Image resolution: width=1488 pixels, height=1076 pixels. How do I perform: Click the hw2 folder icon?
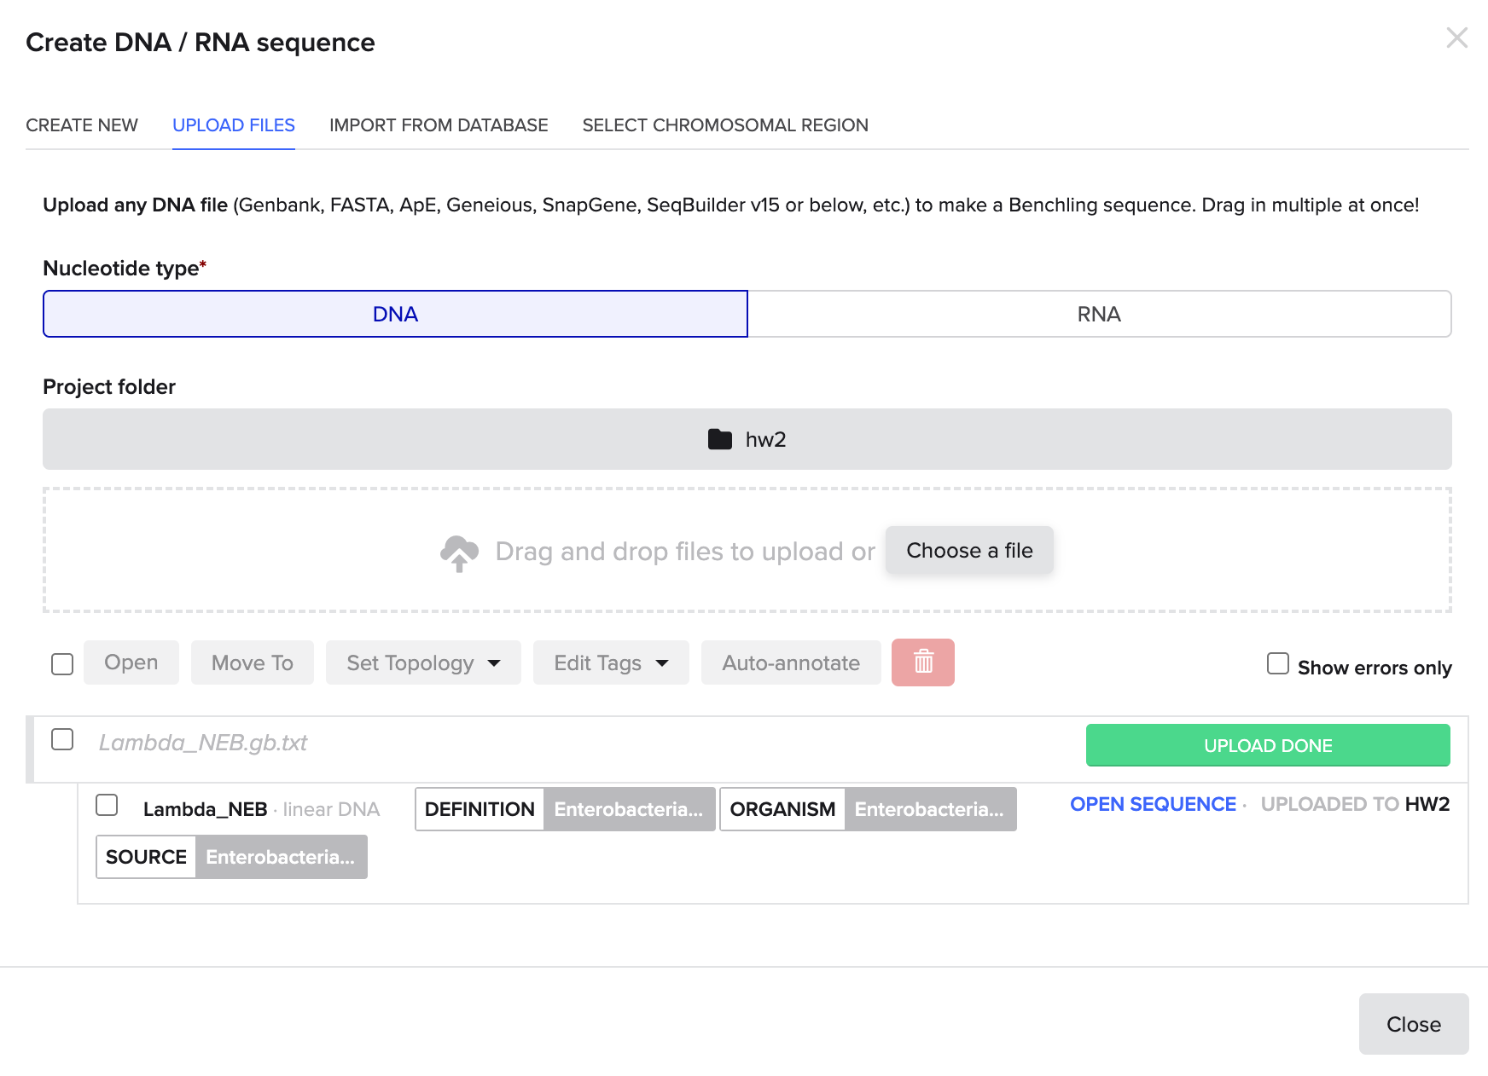pyautogui.click(x=719, y=439)
